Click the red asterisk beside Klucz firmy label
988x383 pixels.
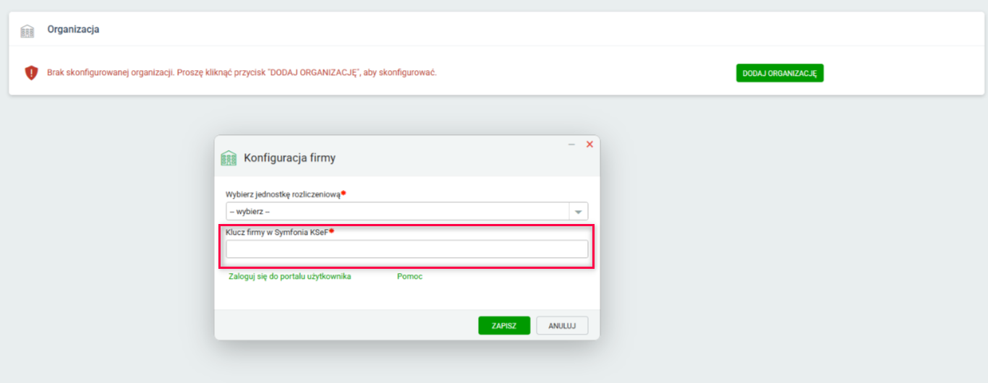click(331, 231)
